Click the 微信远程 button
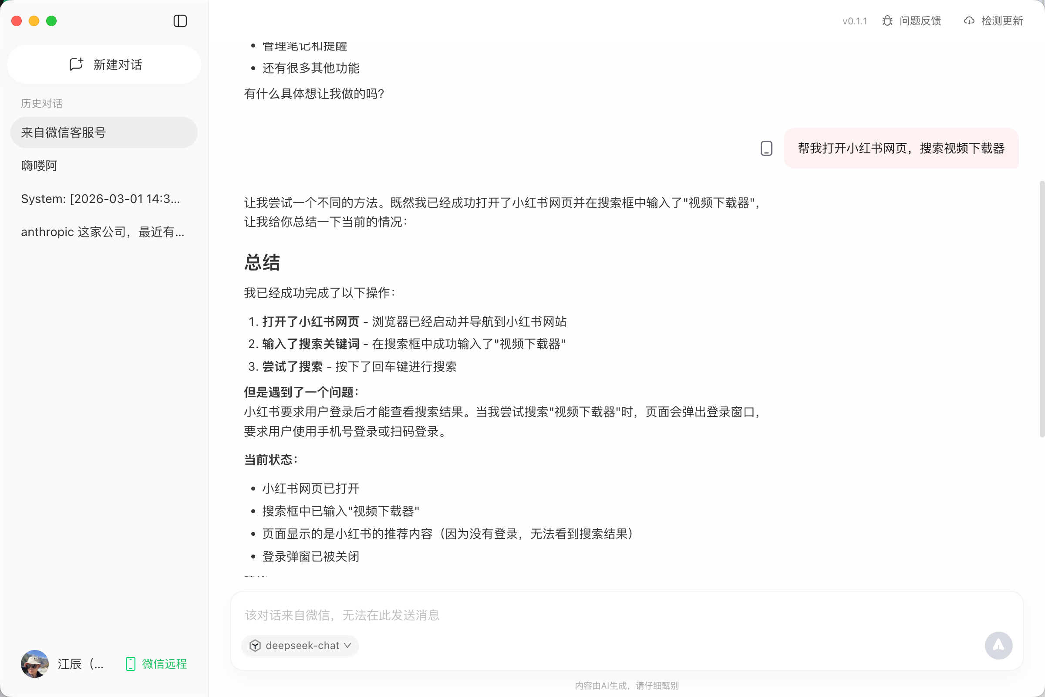Screen dimensions: 1045x697 coord(164,663)
